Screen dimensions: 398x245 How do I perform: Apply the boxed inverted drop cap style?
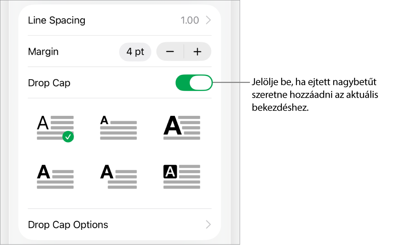(x=181, y=177)
